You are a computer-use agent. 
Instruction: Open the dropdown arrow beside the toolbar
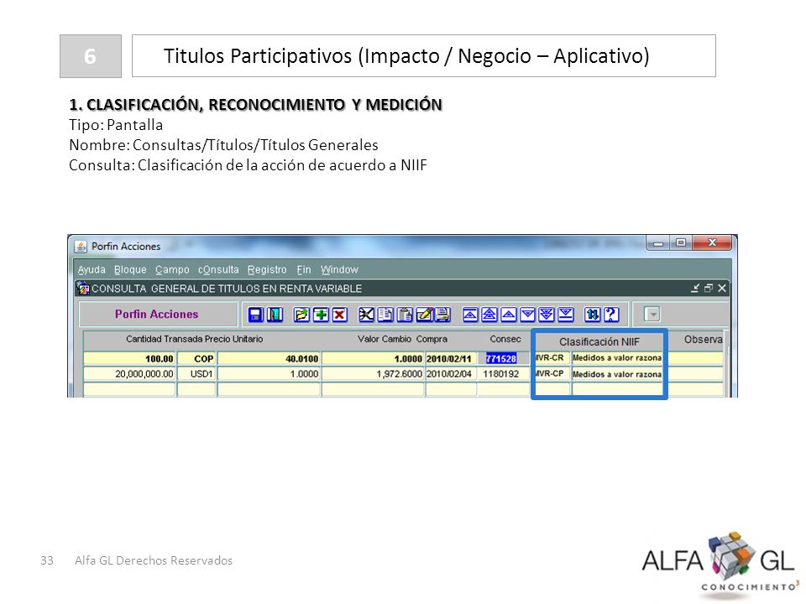(x=652, y=314)
